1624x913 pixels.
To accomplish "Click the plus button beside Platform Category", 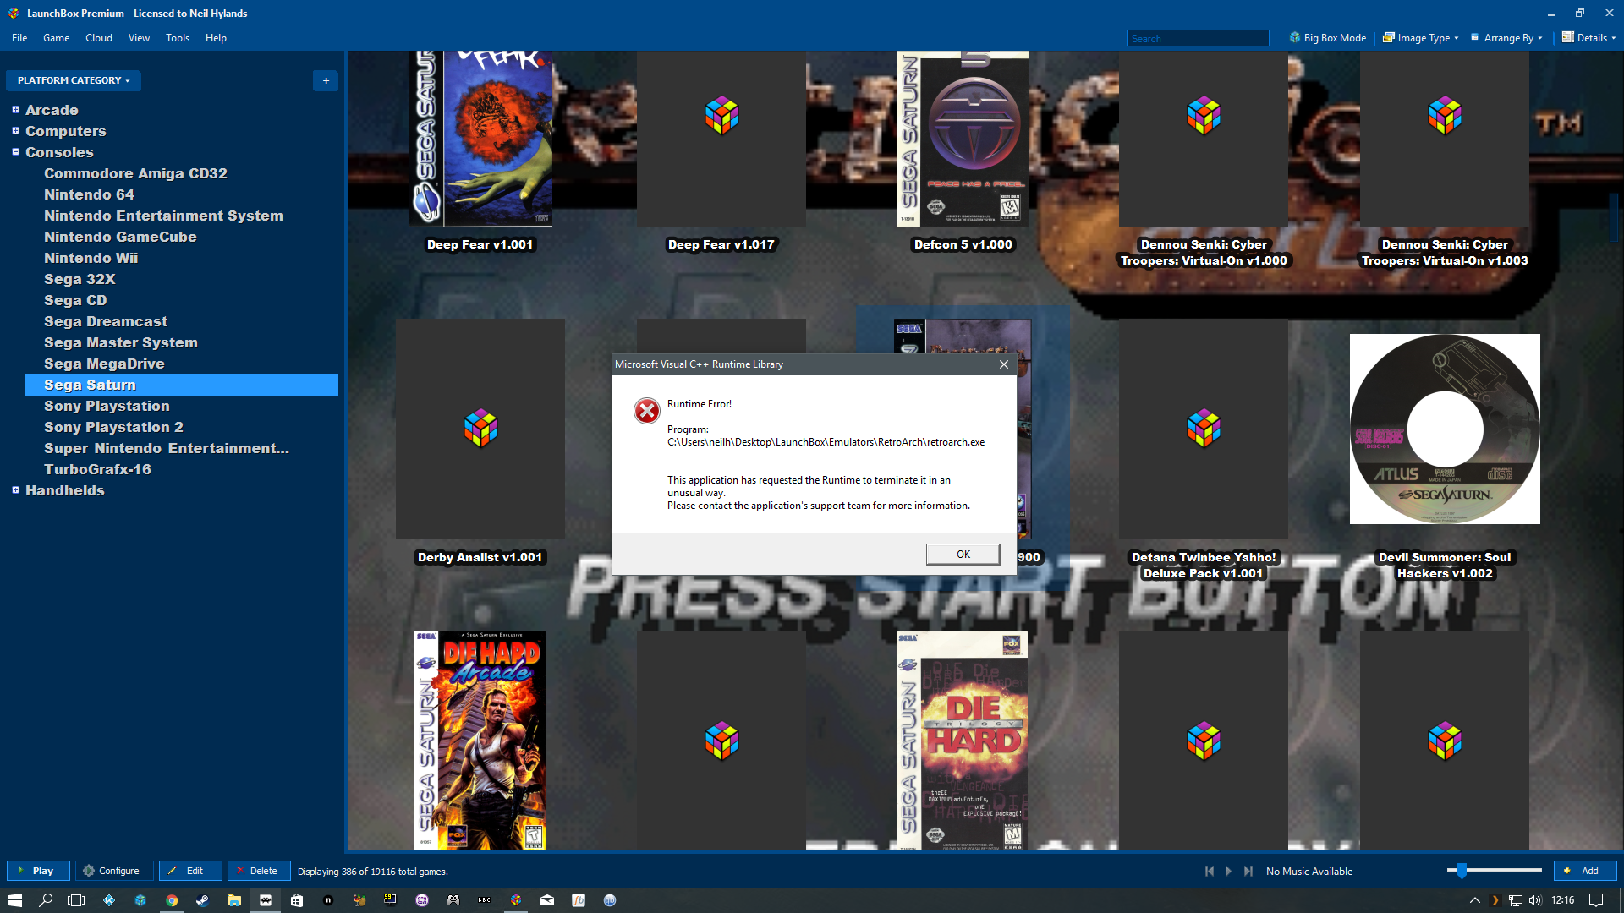I will coord(326,80).
